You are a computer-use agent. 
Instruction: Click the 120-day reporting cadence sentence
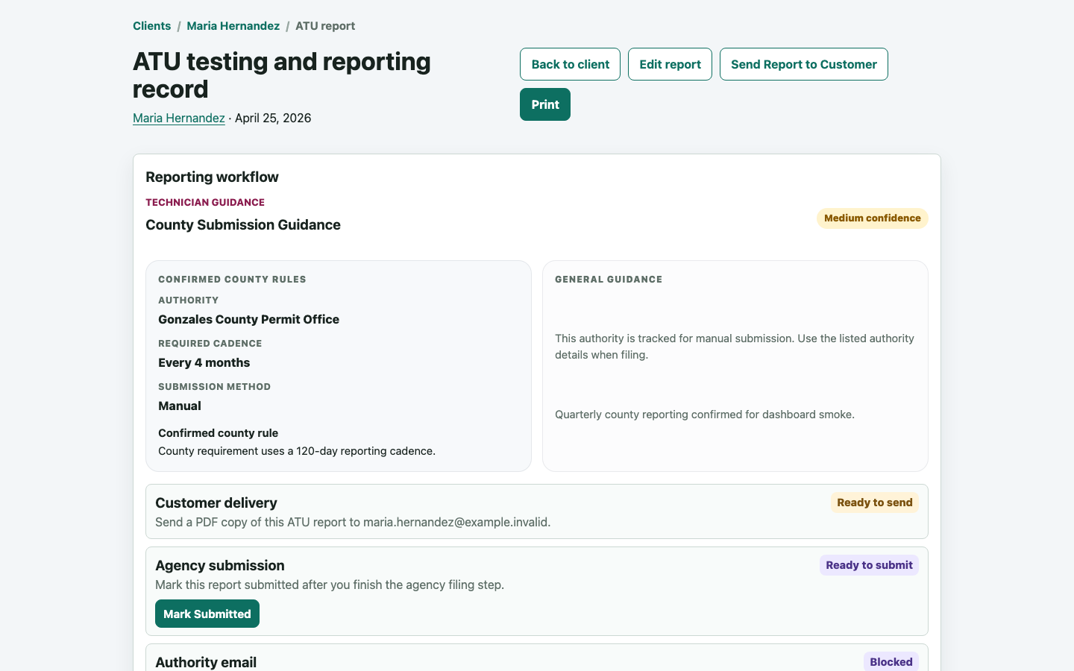click(x=297, y=451)
